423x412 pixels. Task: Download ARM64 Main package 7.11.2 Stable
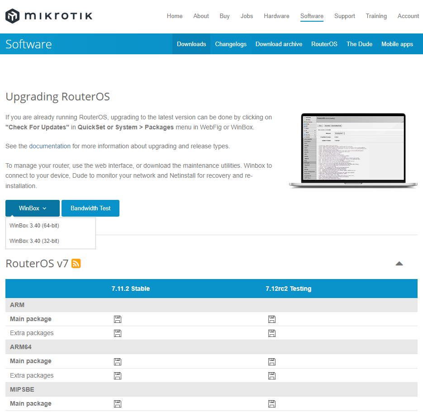click(x=118, y=362)
